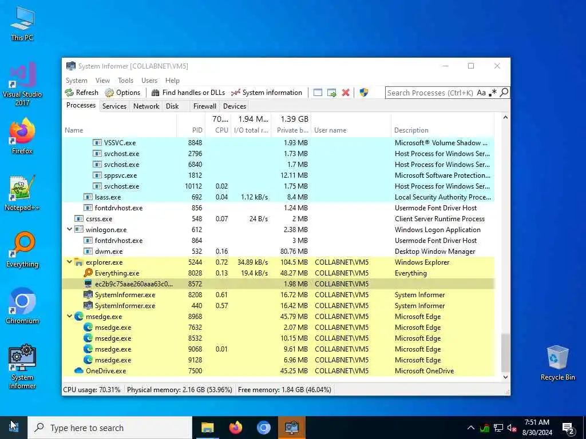The height and width of the screenshot is (439, 586).
Task: Open the View menu
Action: [x=102, y=81]
